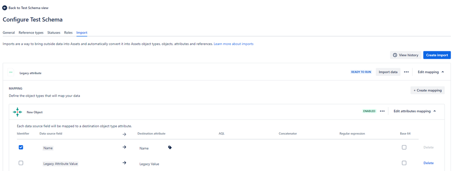This screenshot has width=456, height=171.
Task: Click the New Object mapping name
Action: click(x=35, y=112)
